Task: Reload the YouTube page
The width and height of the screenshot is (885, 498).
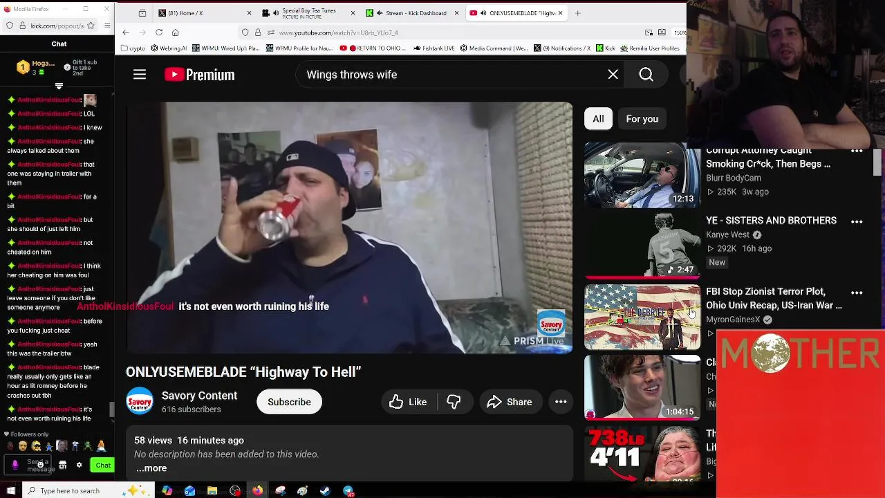Action: [159, 33]
